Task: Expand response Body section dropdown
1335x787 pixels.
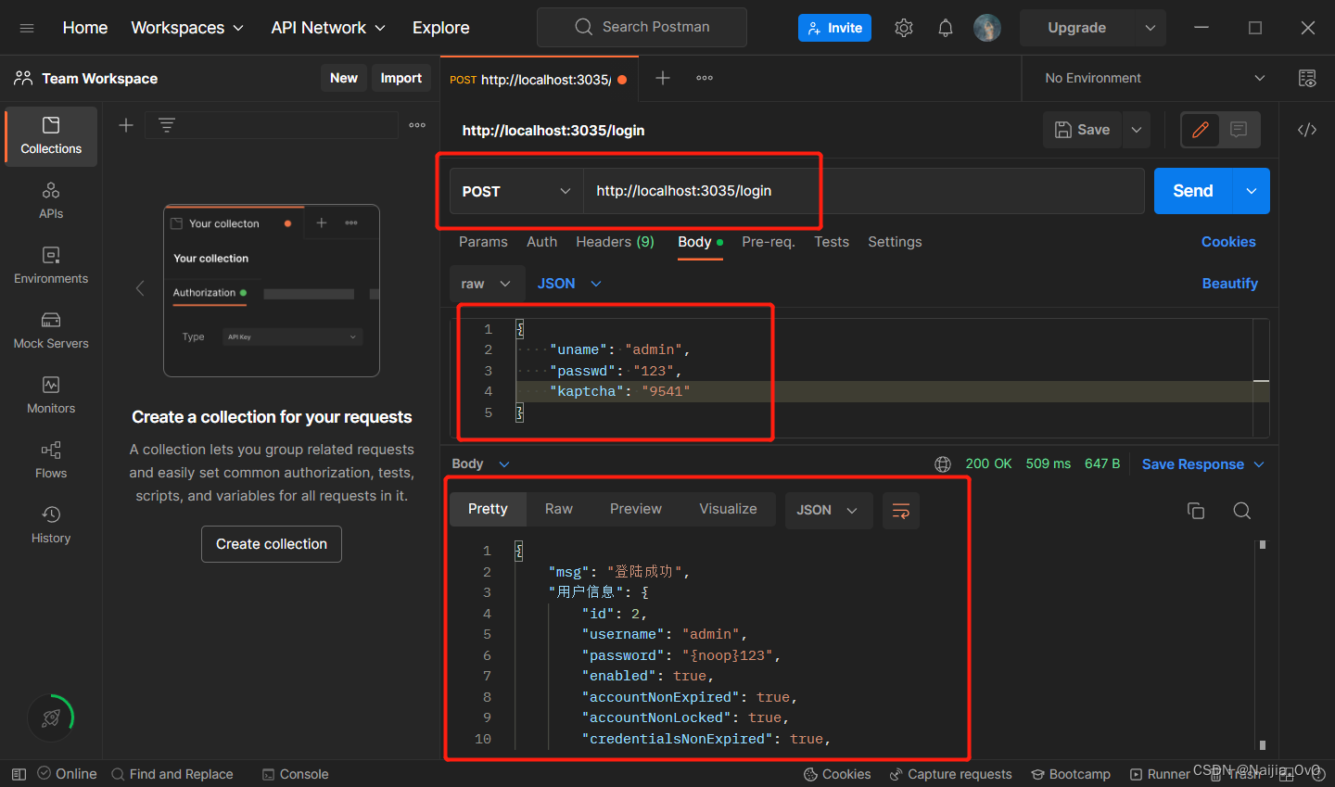Action: click(x=481, y=464)
